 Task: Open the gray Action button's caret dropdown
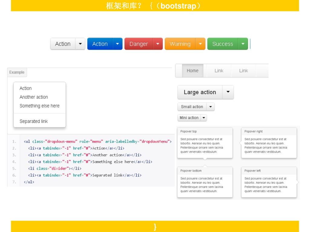(x=80, y=44)
